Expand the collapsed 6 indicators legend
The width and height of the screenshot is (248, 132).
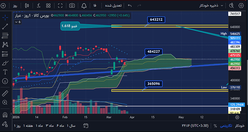18,22
